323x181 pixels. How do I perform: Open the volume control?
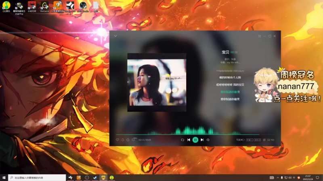(x=208, y=140)
